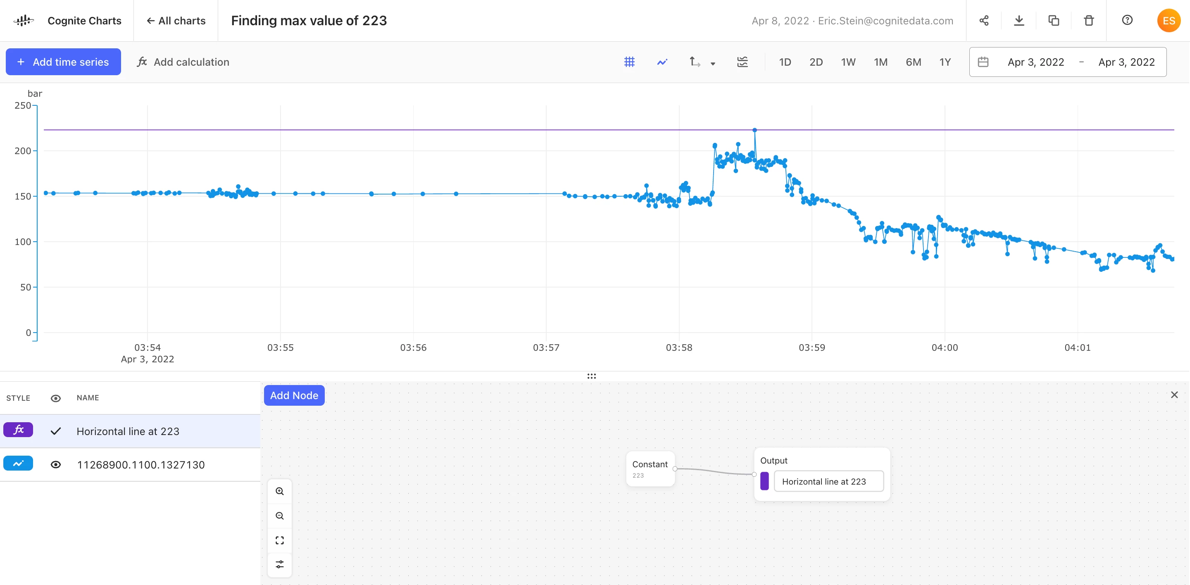Click the download chart icon
1190x585 pixels.
coord(1019,20)
